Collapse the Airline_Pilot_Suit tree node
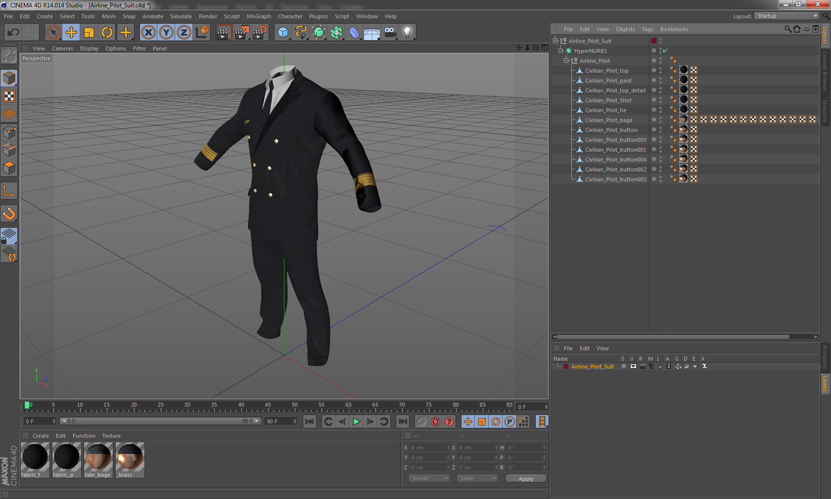The width and height of the screenshot is (831, 499). point(555,41)
